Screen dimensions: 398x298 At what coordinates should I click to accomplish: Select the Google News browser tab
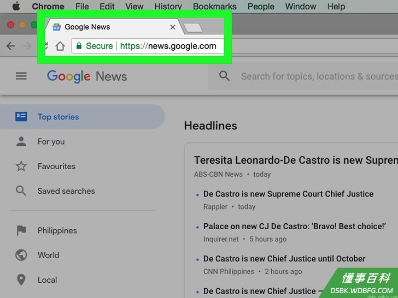pos(114,27)
